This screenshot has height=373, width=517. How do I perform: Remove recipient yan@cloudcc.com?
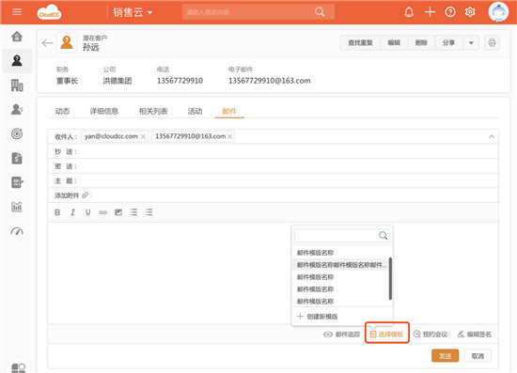point(143,136)
